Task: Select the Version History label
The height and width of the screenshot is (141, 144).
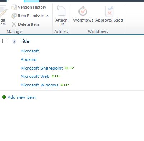Action: tap(32, 7)
